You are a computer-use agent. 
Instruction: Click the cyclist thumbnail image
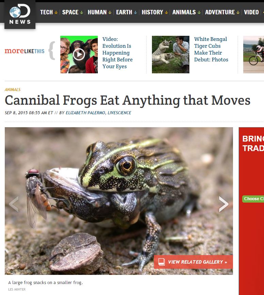coord(254,54)
